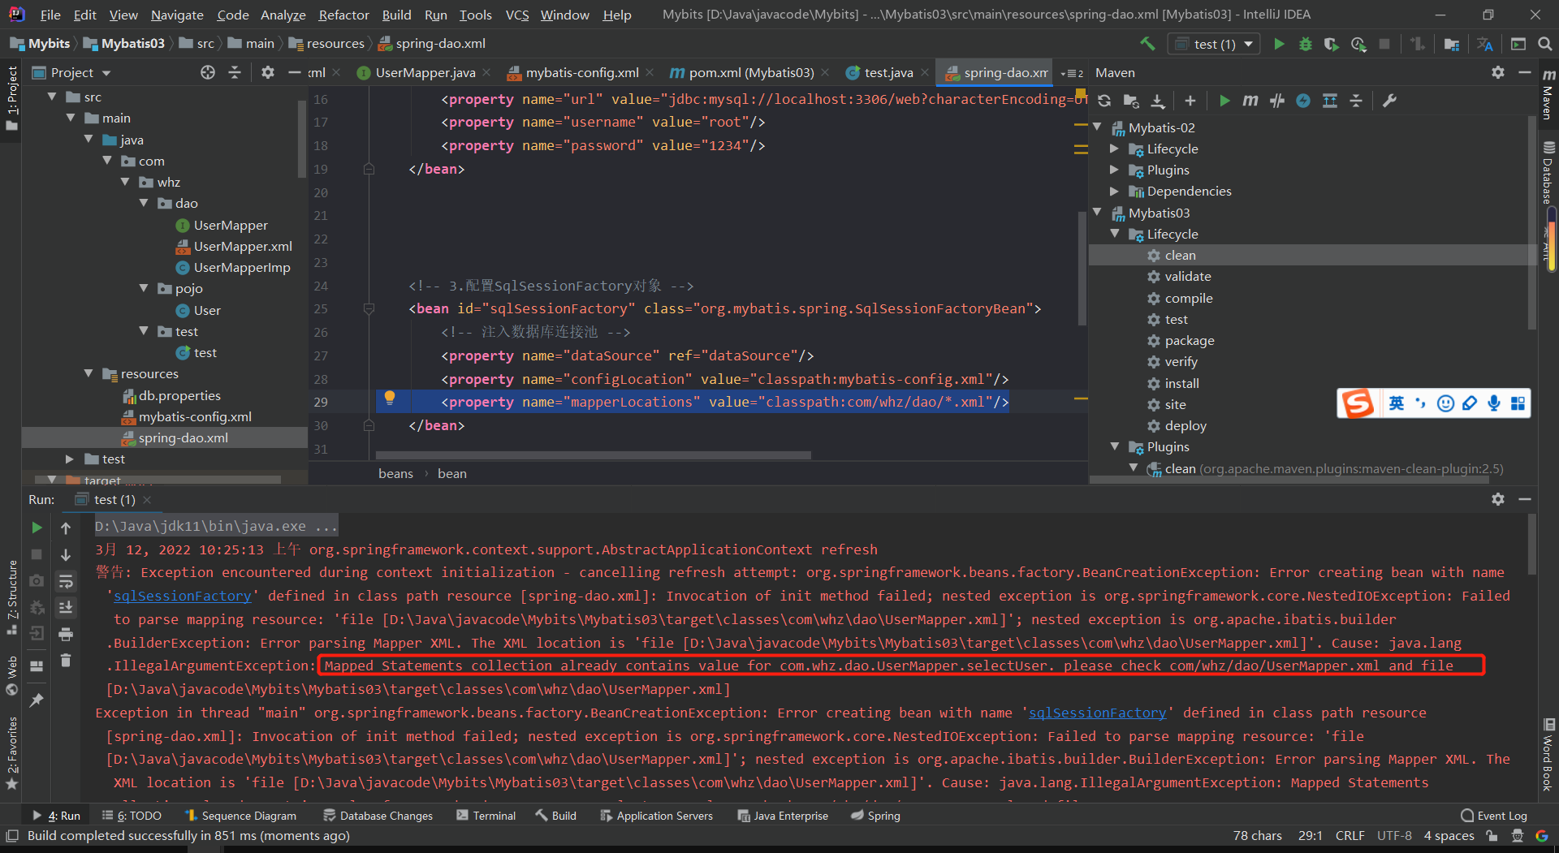Open the Analyze menu
Viewport: 1559px width, 853px height.
pyautogui.click(x=283, y=15)
